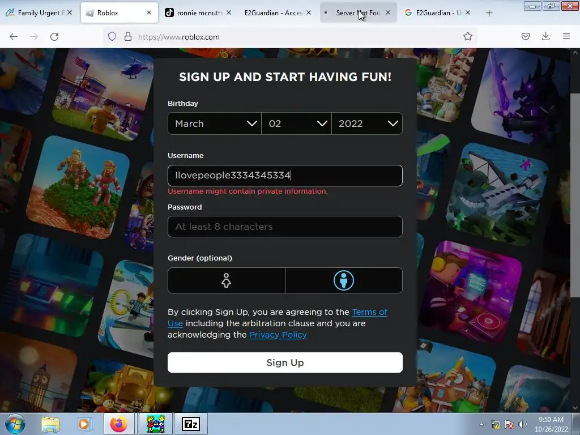Close the Roblox tab
This screenshot has height=435, width=580.
pos(149,12)
